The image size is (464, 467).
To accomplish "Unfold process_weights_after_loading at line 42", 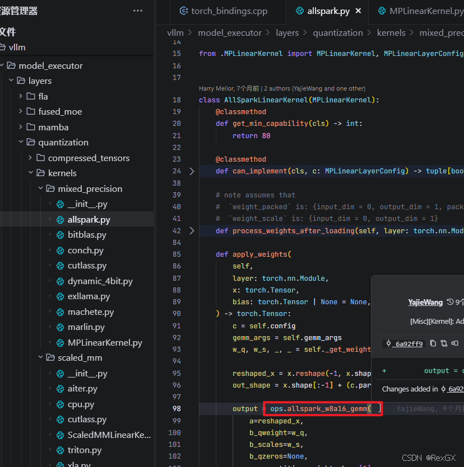I will (192, 231).
